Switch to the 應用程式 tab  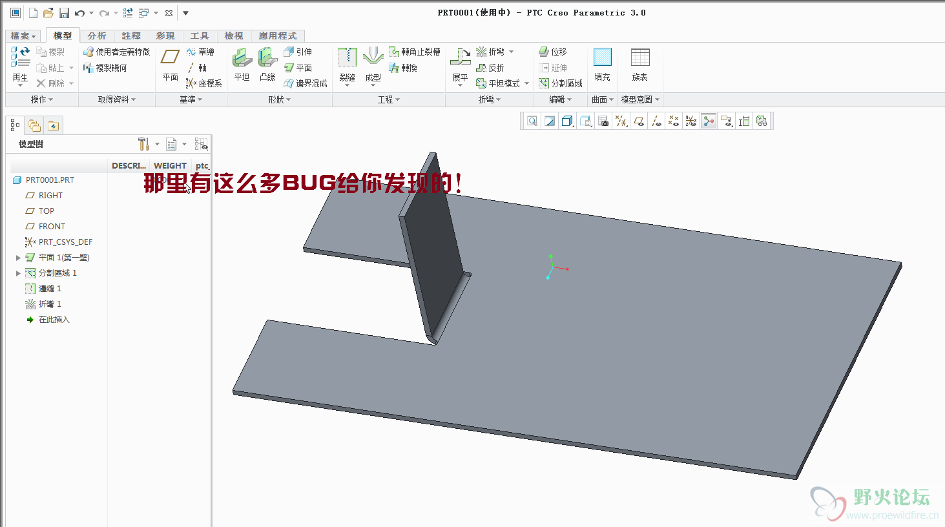click(278, 36)
